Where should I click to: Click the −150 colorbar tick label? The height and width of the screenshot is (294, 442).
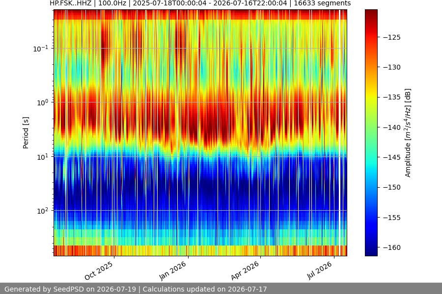pyautogui.click(x=391, y=187)
